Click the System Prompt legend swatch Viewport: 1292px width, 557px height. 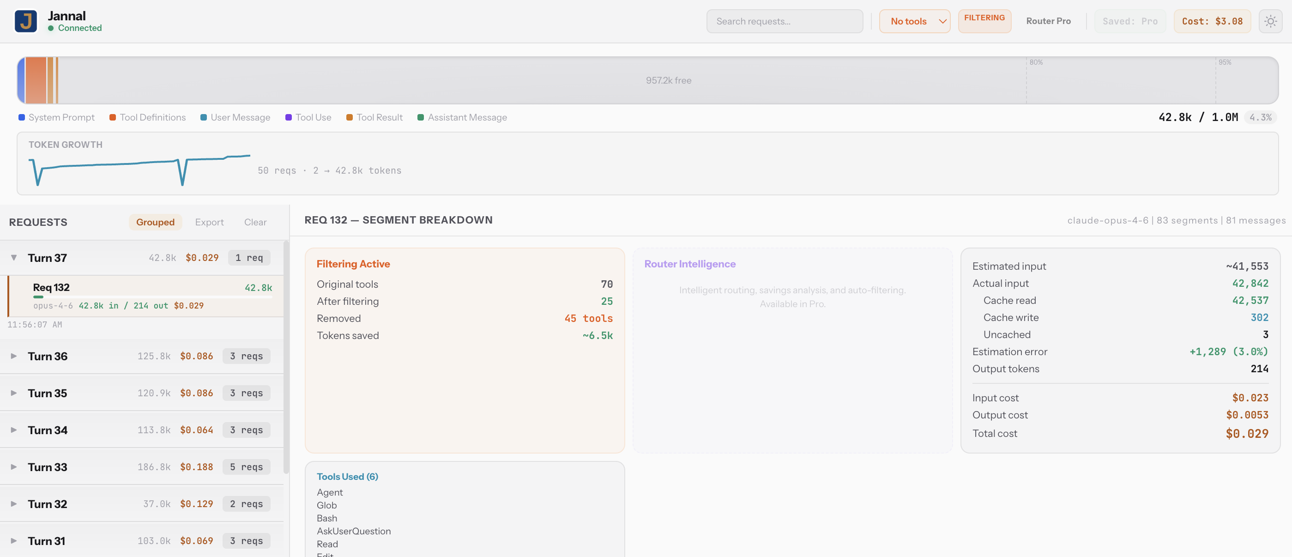tap(22, 117)
